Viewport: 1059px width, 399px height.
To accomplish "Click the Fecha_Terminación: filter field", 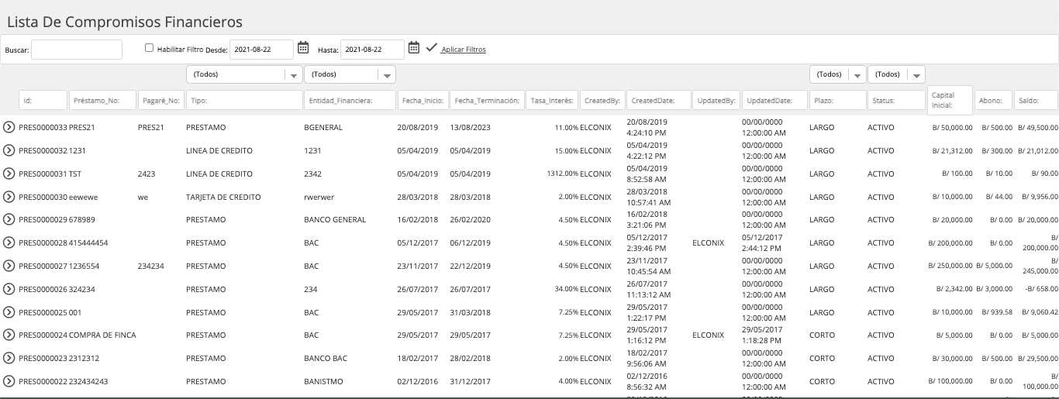I will [x=487, y=100].
